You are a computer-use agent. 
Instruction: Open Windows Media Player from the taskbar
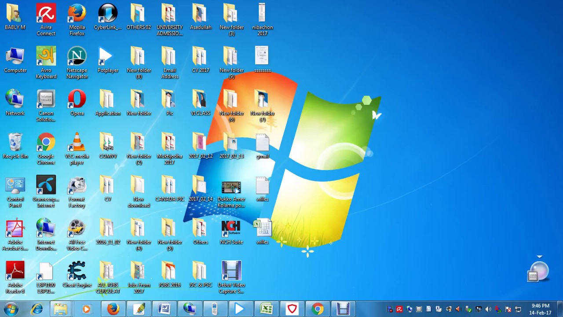pos(86,309)
